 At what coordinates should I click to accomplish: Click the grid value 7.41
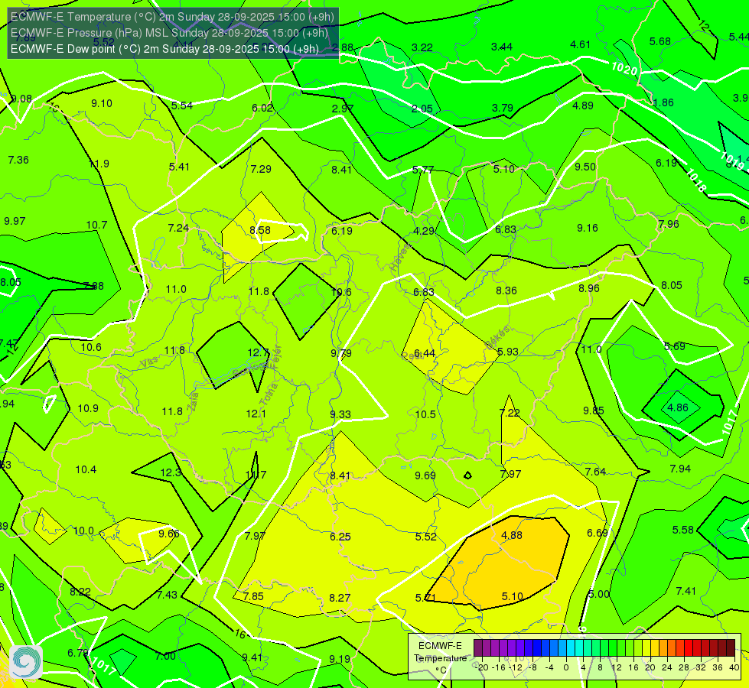click(x=686, y=592)
